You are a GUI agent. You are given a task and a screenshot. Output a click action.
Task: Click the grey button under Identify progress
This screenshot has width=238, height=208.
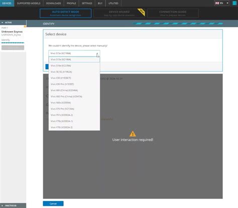point(13,48)
